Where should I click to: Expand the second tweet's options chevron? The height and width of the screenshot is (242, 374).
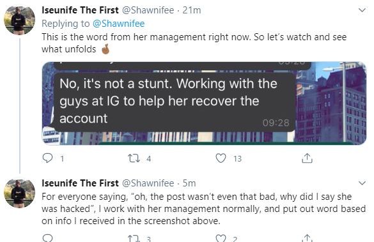click(x=362, y=183)
